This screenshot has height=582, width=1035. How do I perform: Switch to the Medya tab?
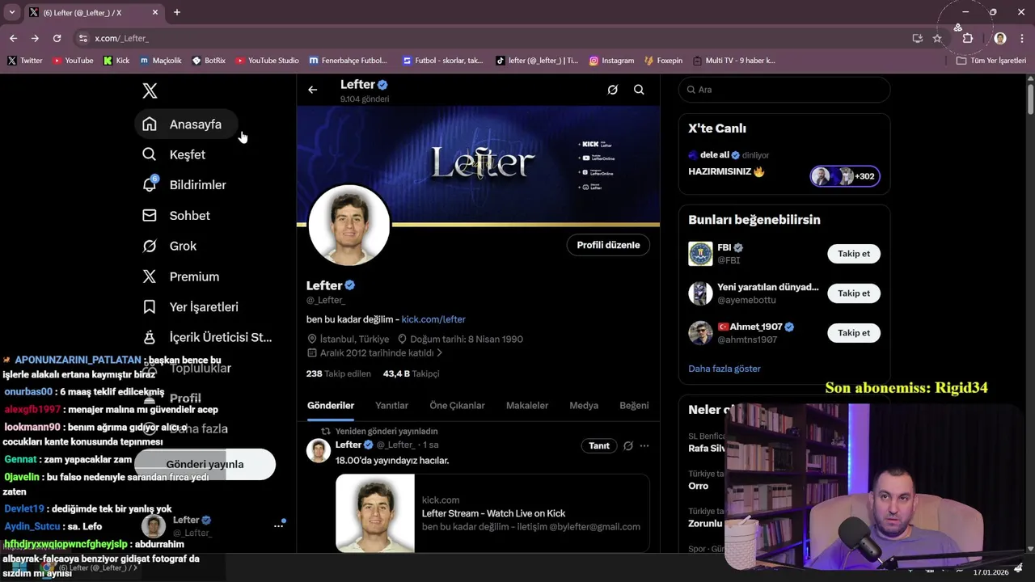584,406
